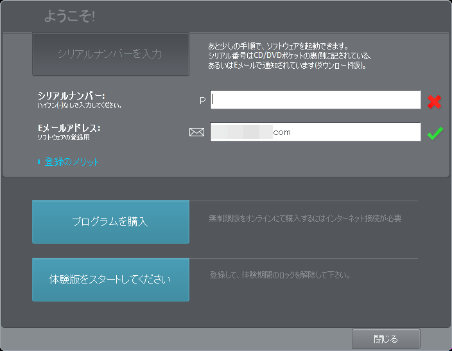This screenshot has height=351, width=452.
Task: Start the trial with 体験版をスタートしてください
Action: coord(110,280)
